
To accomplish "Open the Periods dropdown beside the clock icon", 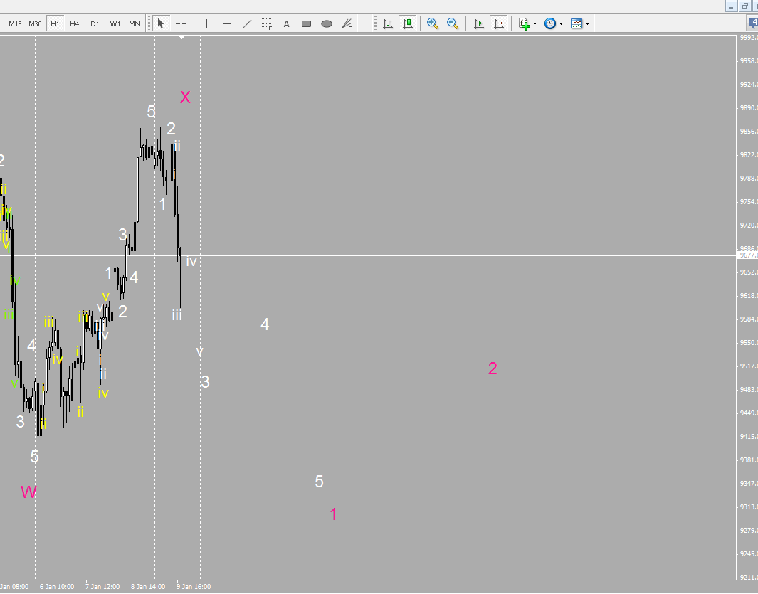I will coord(552,23).
